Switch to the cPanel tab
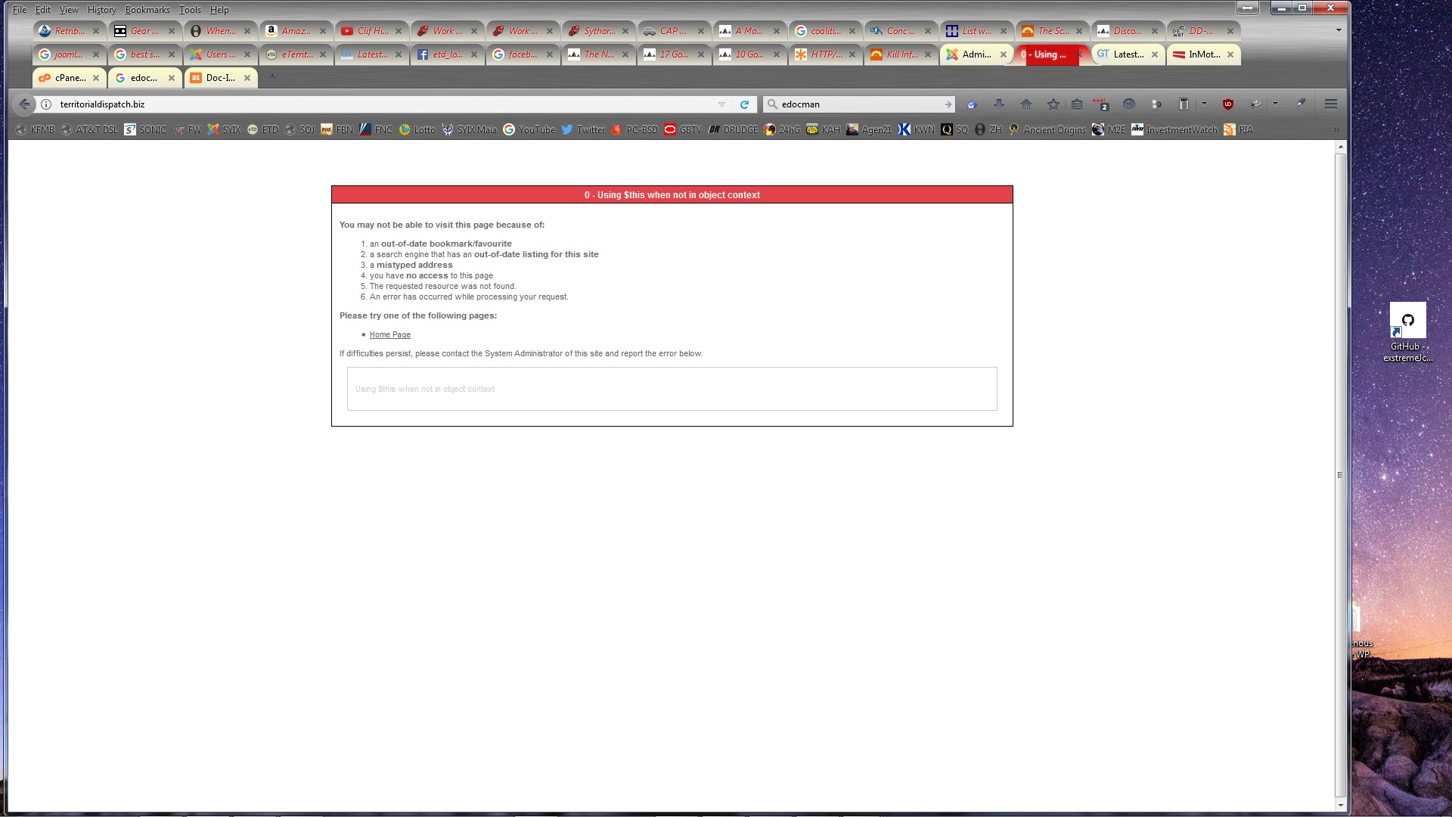Viewport: 1452px width, 817px height. (69, 78)
